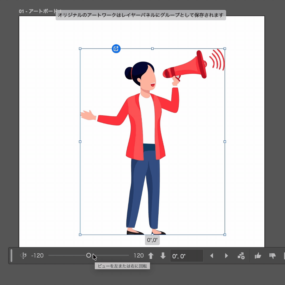Grab the taskbar drag handle grip

pyautogui.click(x=11, y=256)
